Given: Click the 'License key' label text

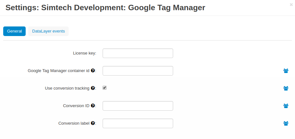Looking at the screenshot, I should pyautogui.click(x=84, y=53).
